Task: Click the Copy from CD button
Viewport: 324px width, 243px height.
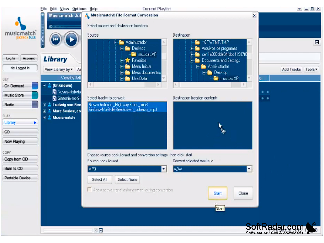Action: point(20,159)
